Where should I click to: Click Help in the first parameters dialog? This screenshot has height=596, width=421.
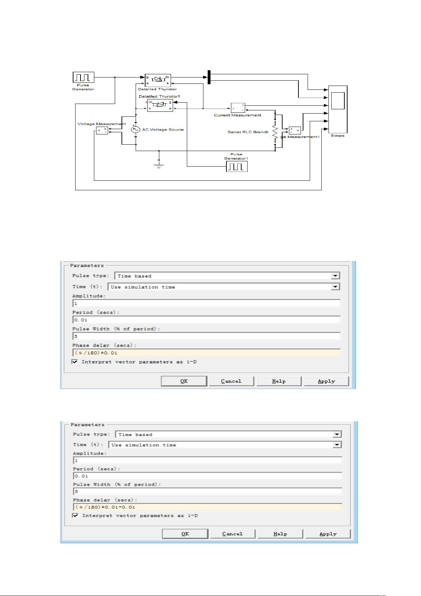coord(279,381)
